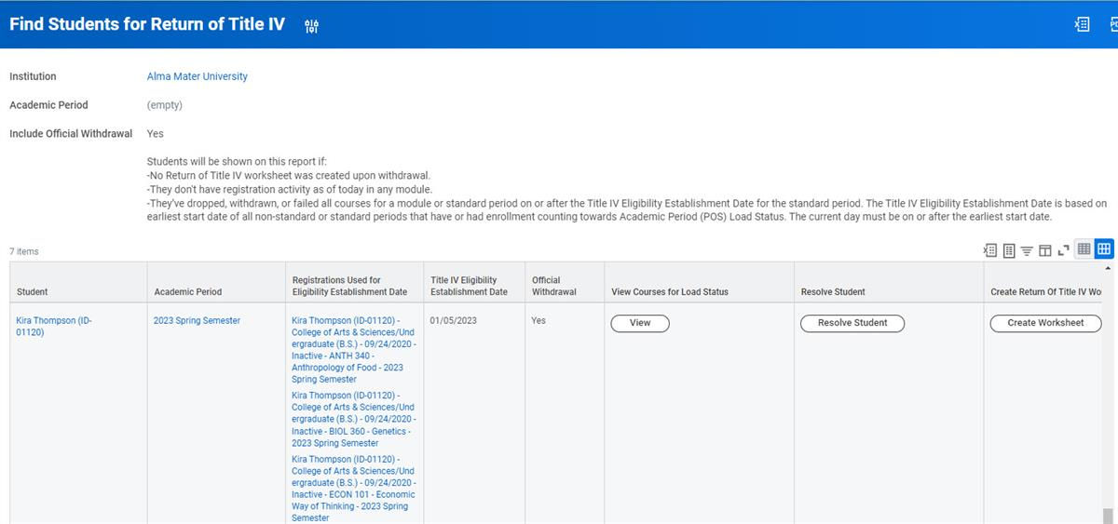The image size is (1118, 524).
Task: Click the Academic Period (empty) value
Action: 165,105
